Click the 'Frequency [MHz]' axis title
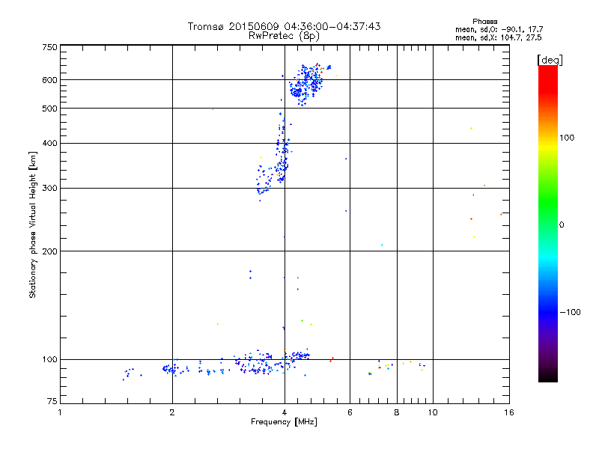Viewport: 599px width, 449px height. 284,422
